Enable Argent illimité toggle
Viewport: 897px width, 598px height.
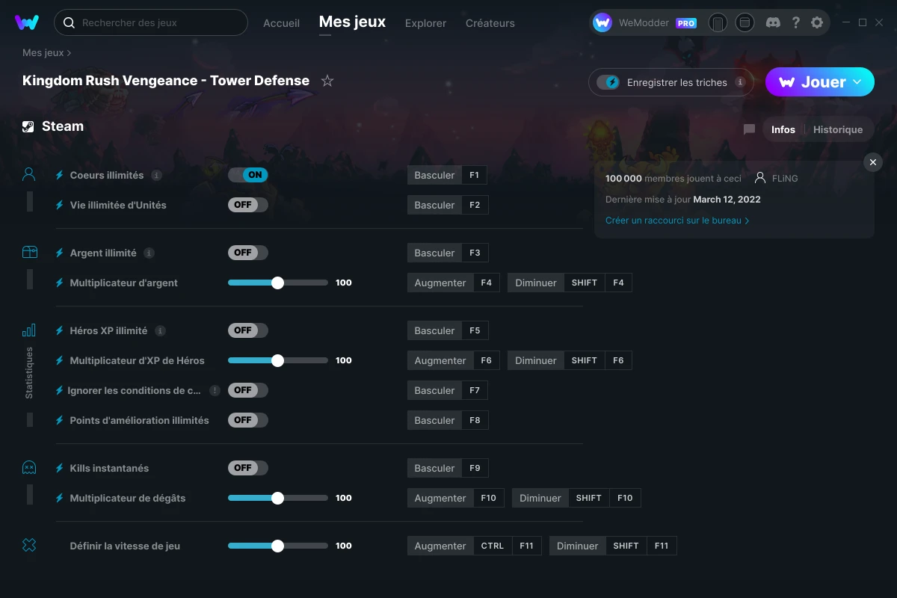(x=248, y=253)
